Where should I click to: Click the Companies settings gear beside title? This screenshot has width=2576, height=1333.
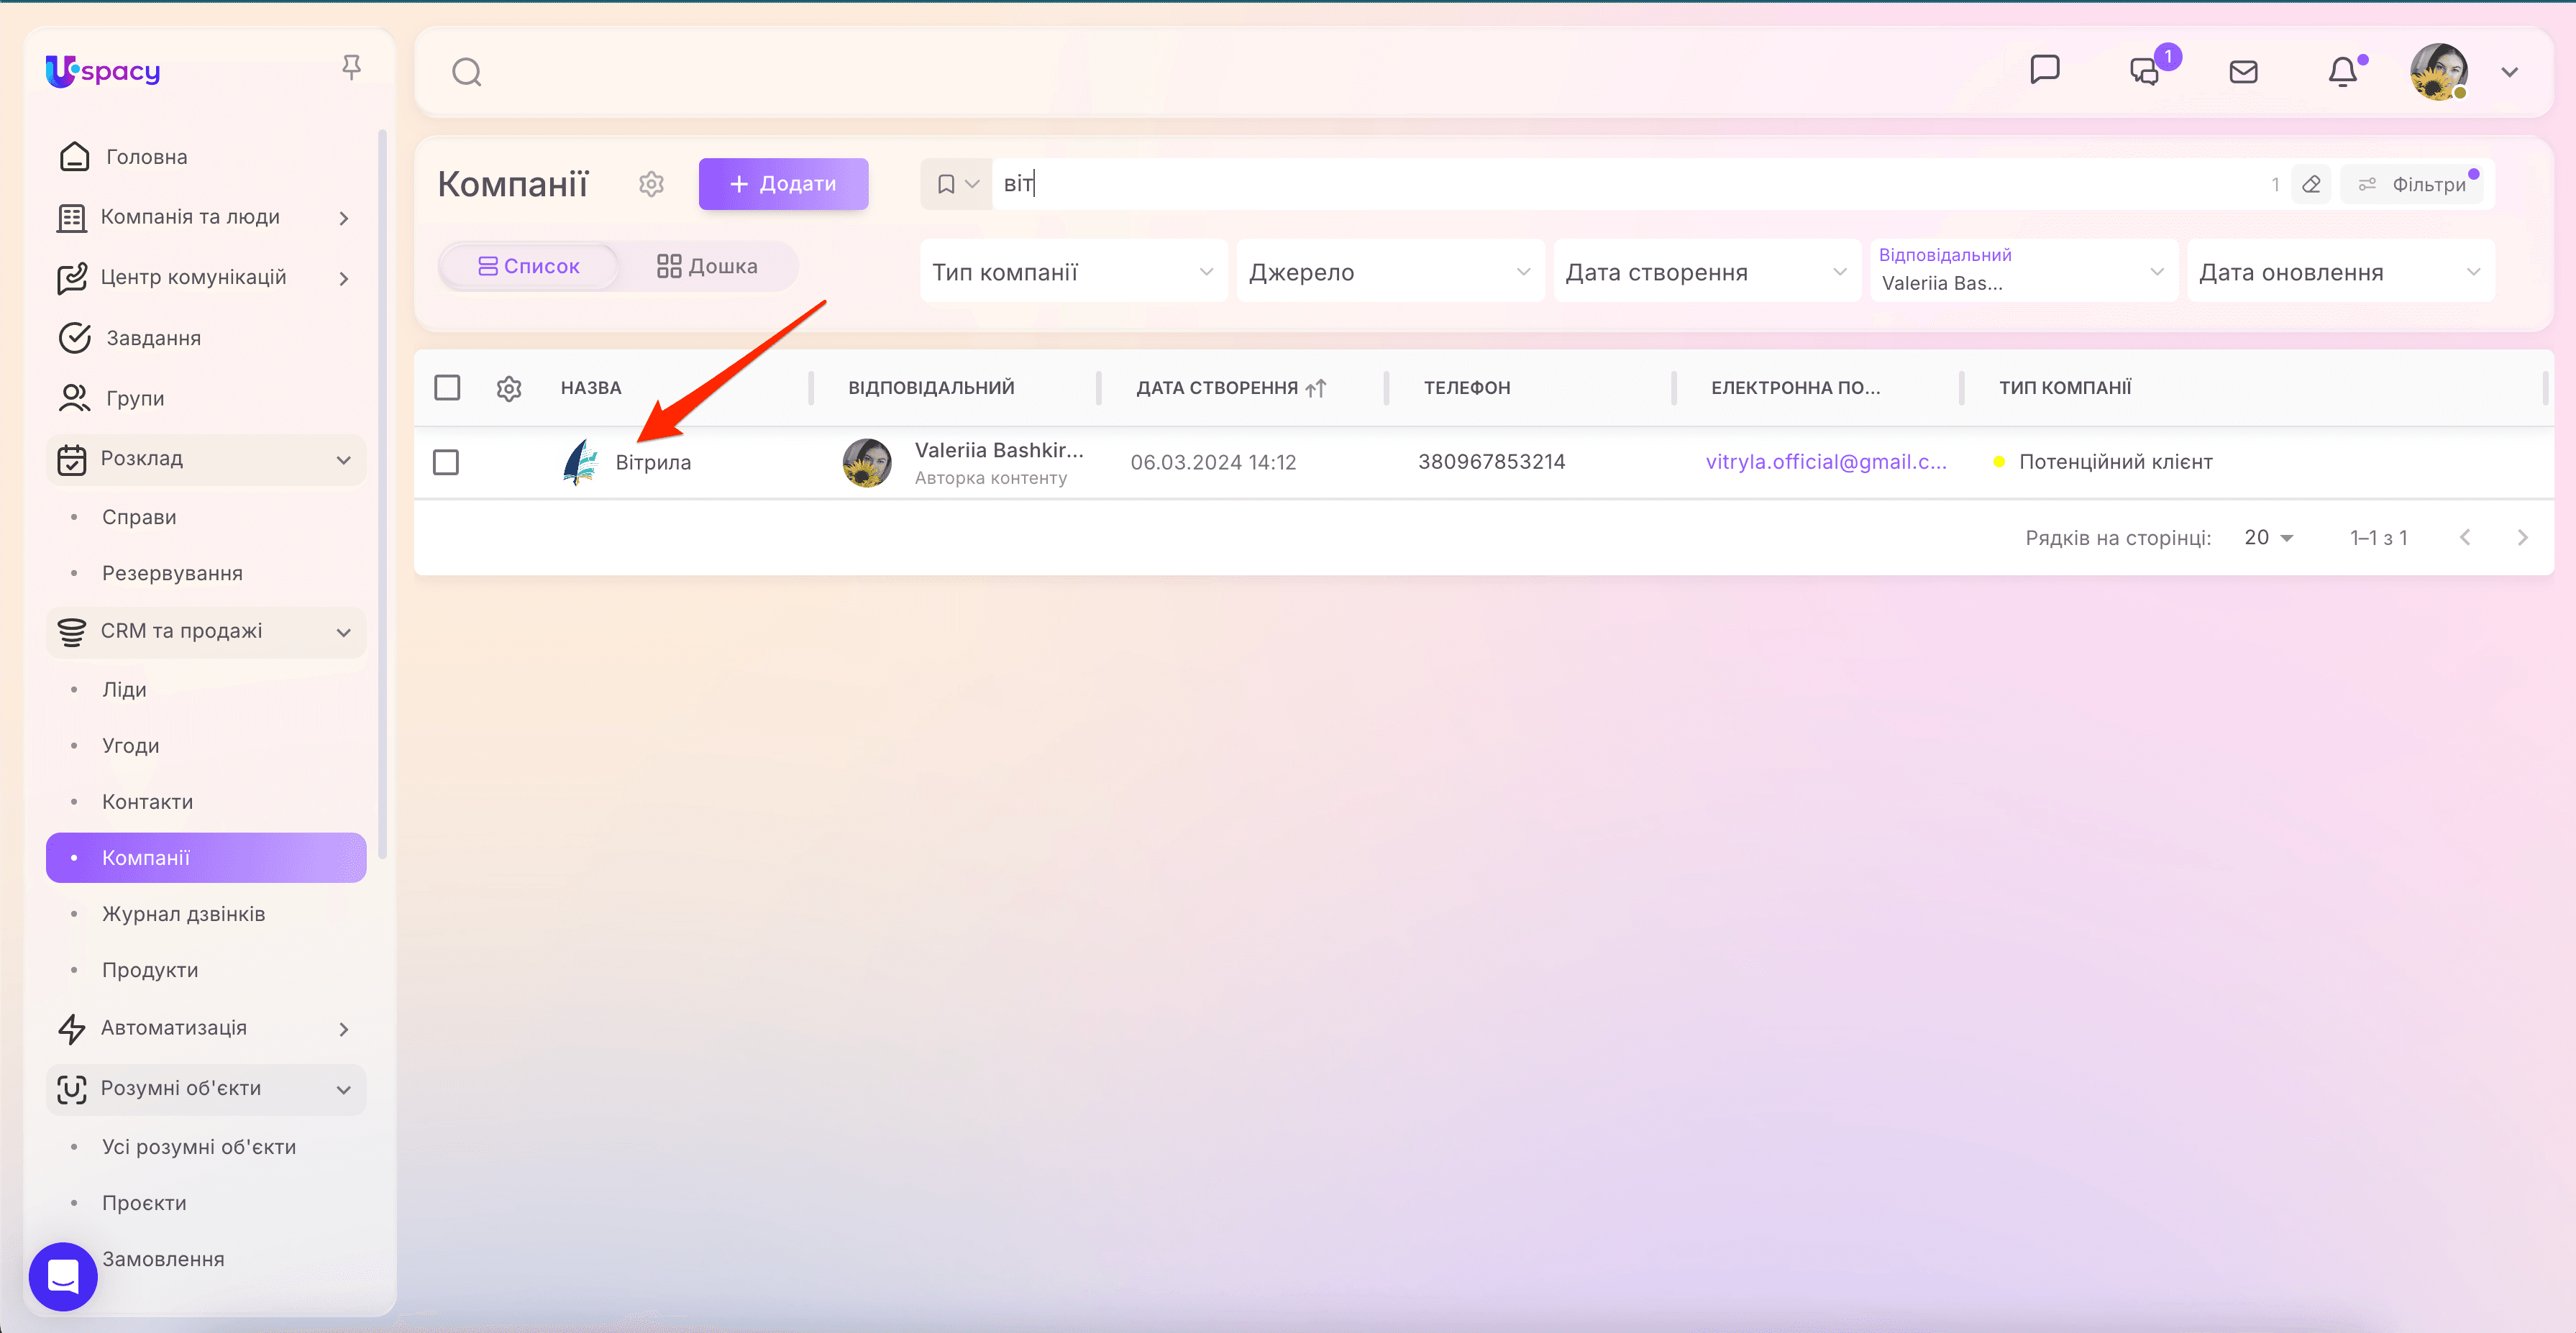point(651,184)
